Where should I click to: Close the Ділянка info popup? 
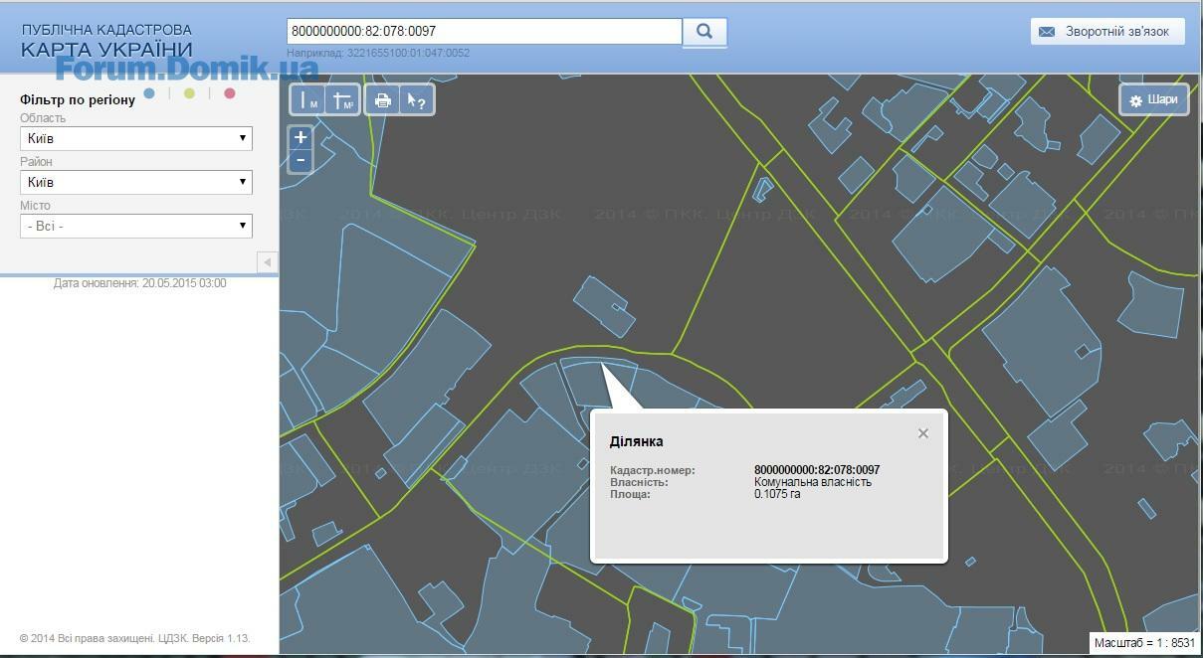pyautogui.click(x=923, y=433)
